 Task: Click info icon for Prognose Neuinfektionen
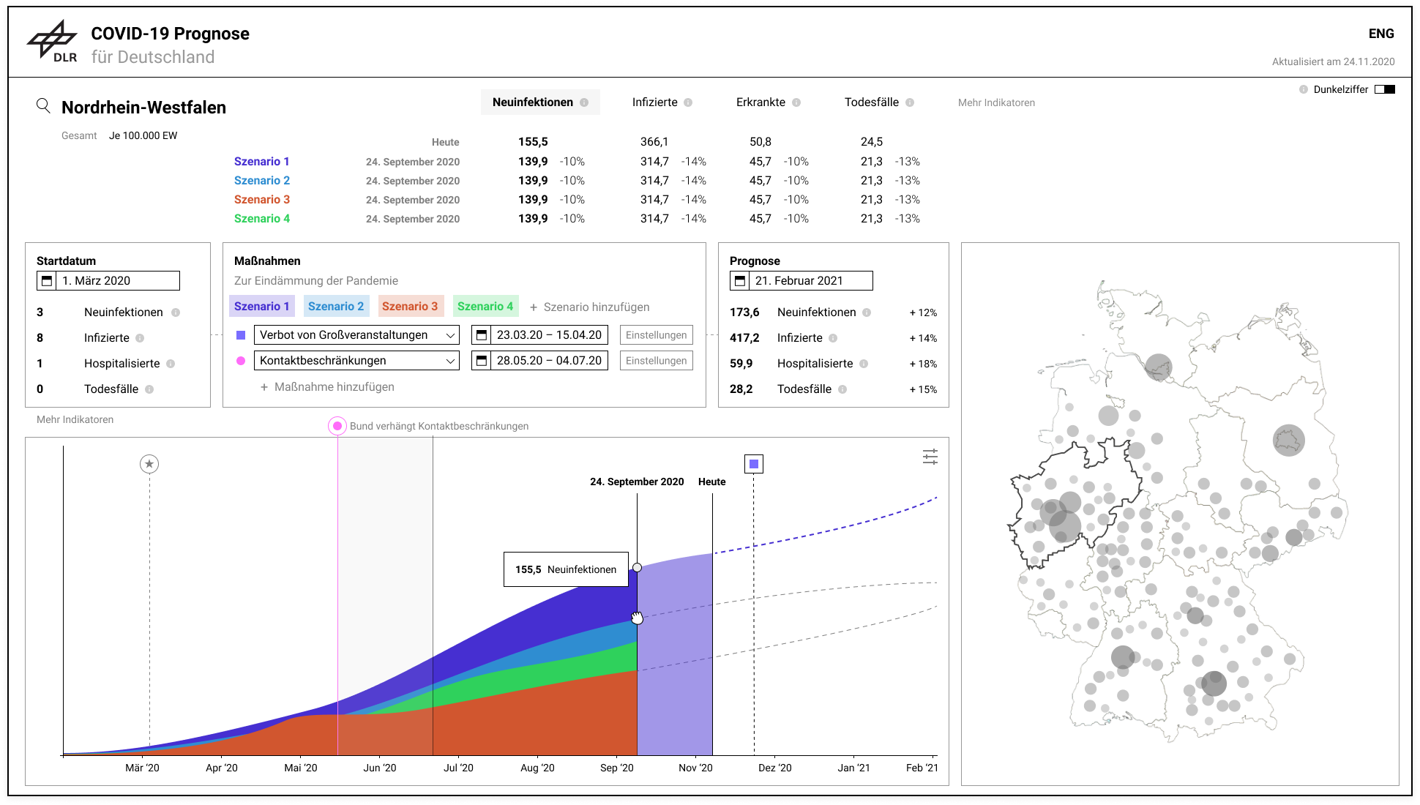(x=867, y=312)
